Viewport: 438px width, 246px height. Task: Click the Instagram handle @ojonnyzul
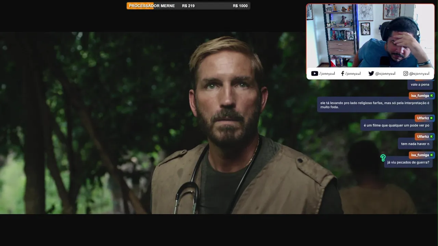coord(419,73)
